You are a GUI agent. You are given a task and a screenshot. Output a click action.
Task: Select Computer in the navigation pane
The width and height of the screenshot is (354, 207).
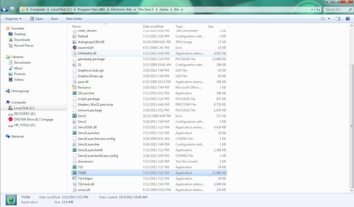coord(19,102)
